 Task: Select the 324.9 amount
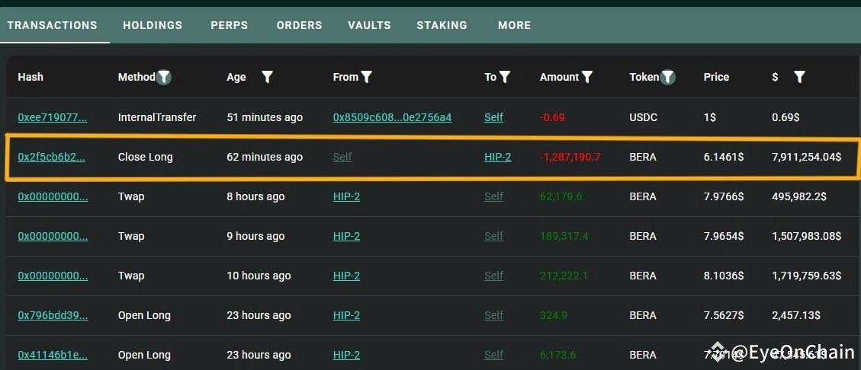point(554,315)
